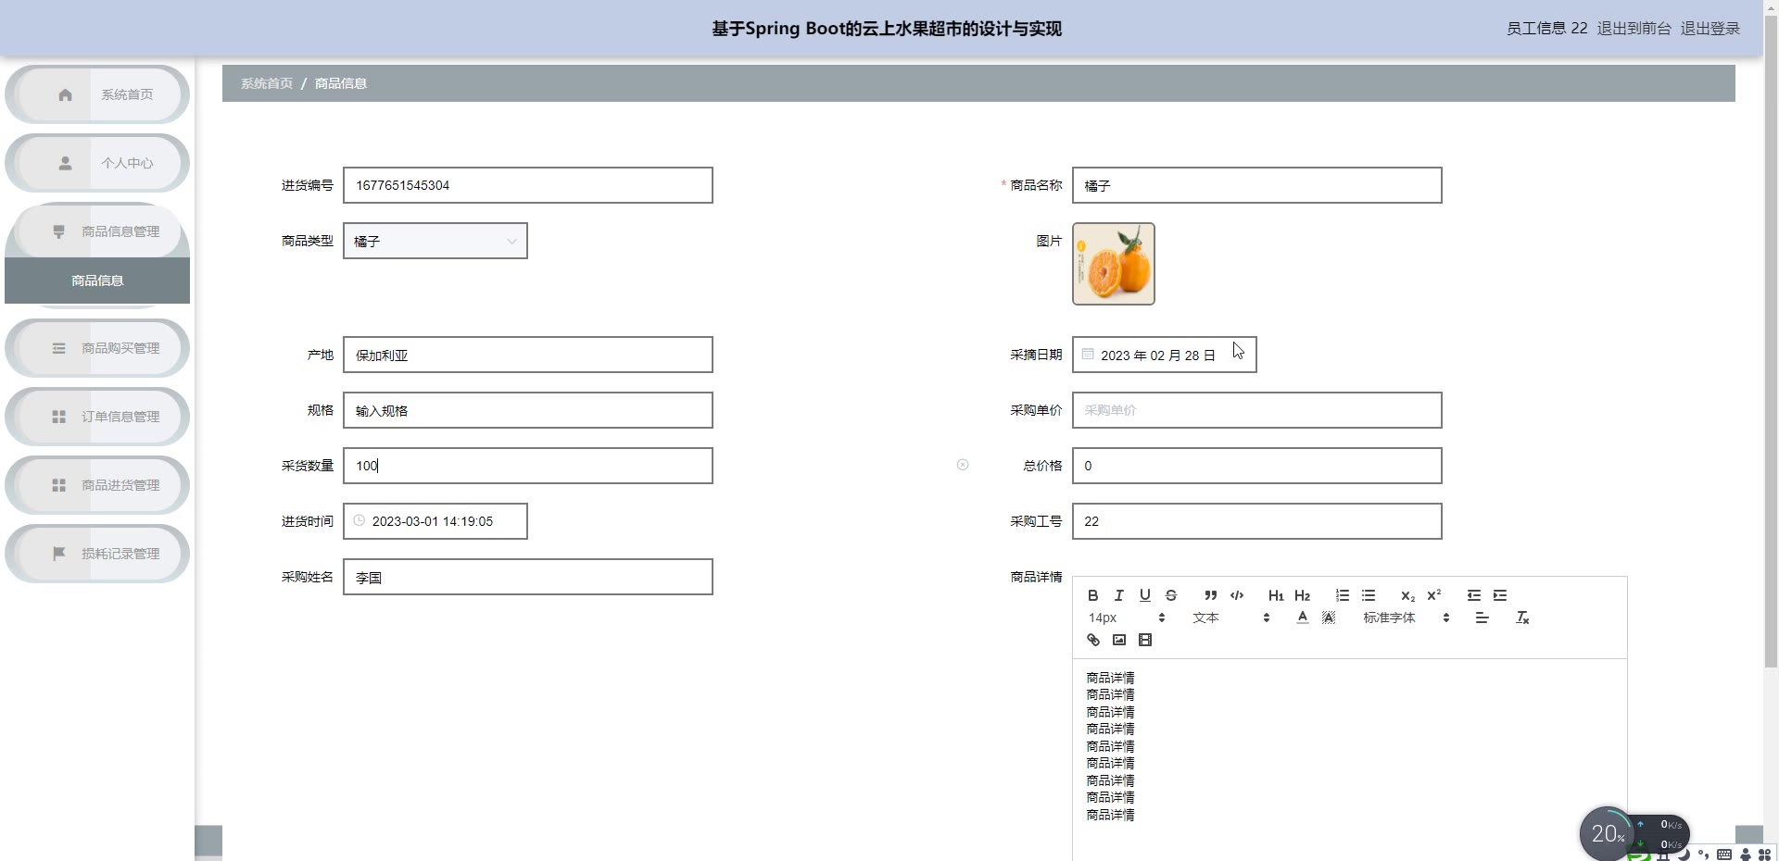Viewport: 1779px width, 861px height.
Task: Click the clock icon in 进货时间
Action: (x=359, y=520)
